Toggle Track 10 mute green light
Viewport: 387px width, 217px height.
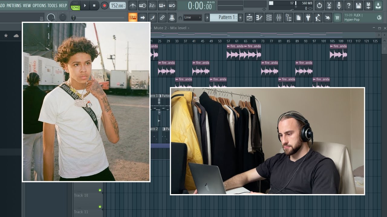point(100,190)
